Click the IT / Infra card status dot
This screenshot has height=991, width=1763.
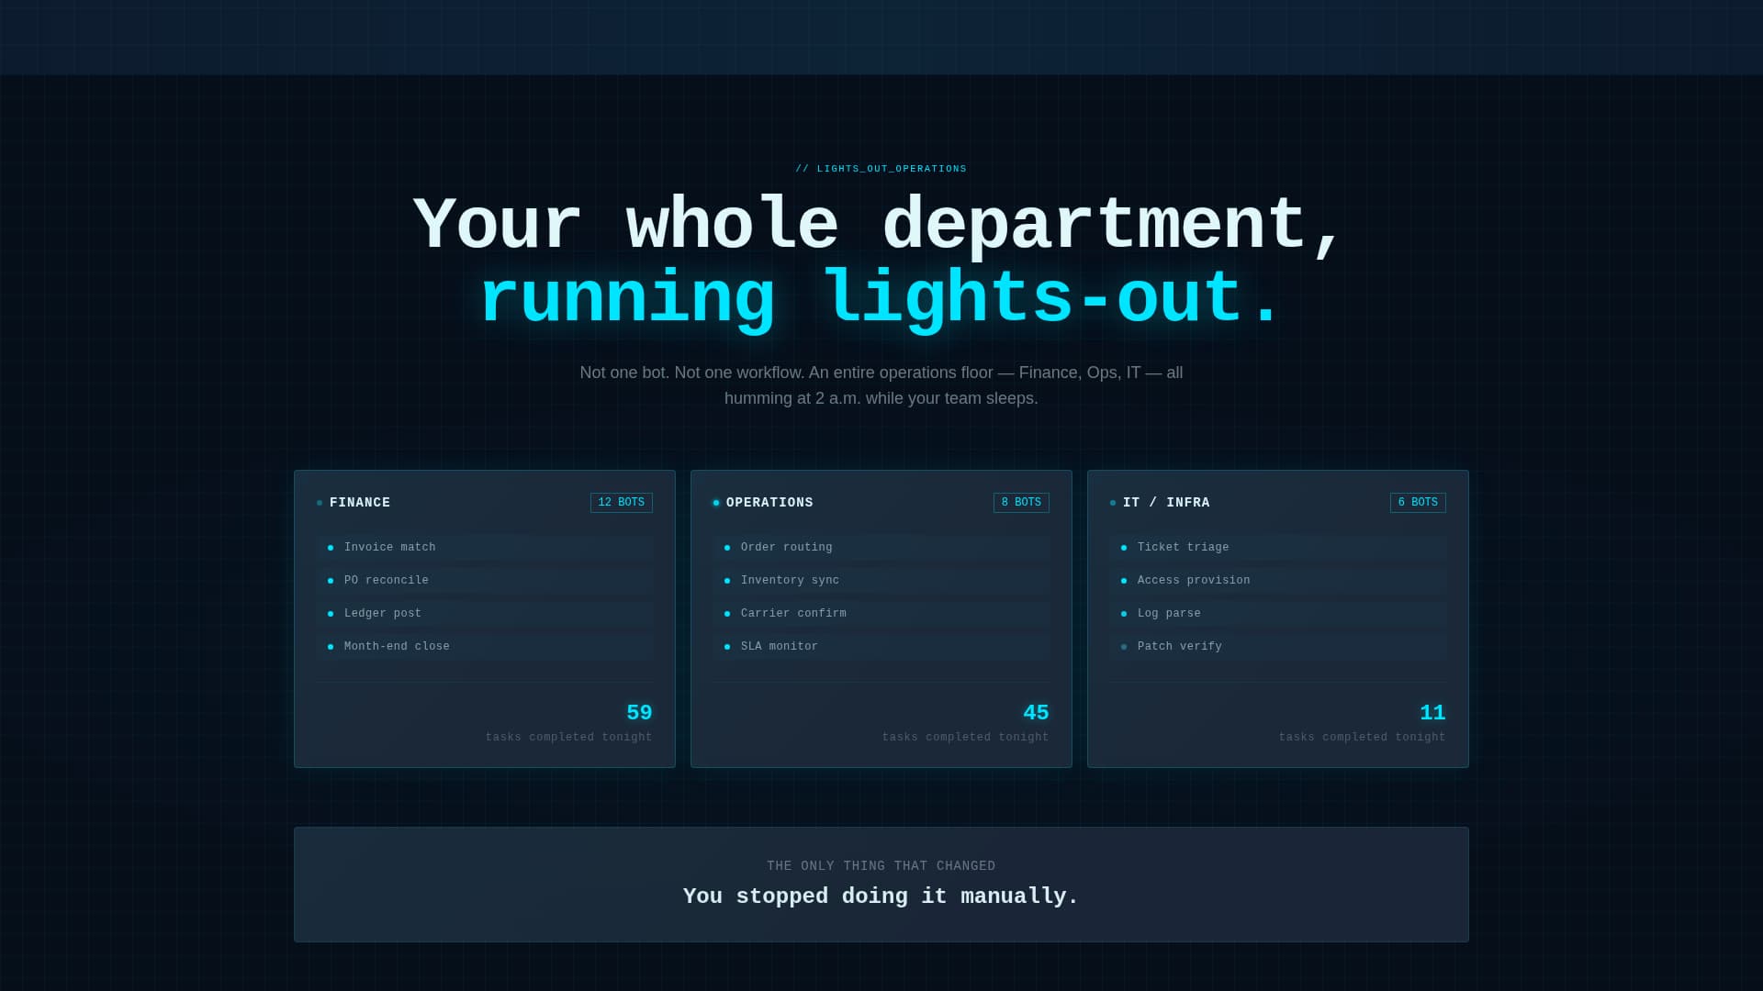coord(1113,503)
